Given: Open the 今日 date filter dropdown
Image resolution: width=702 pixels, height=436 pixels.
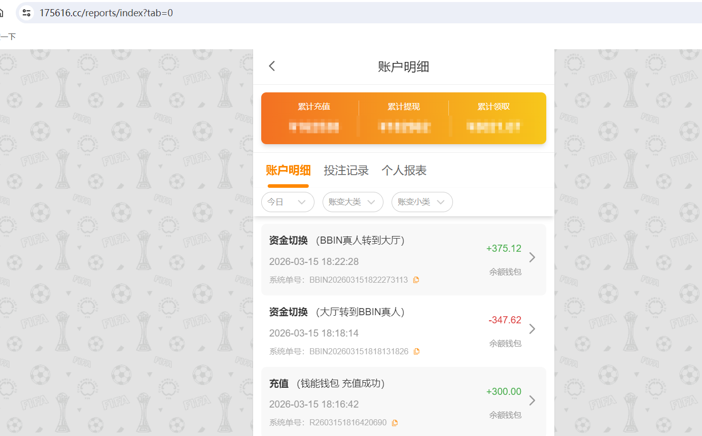Looking at the screenshot, I should pyautogui.click(x=288, y=202).
